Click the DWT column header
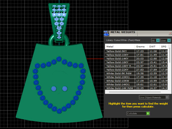The width and height of the screenshot is (172, 129). (154, 47)
